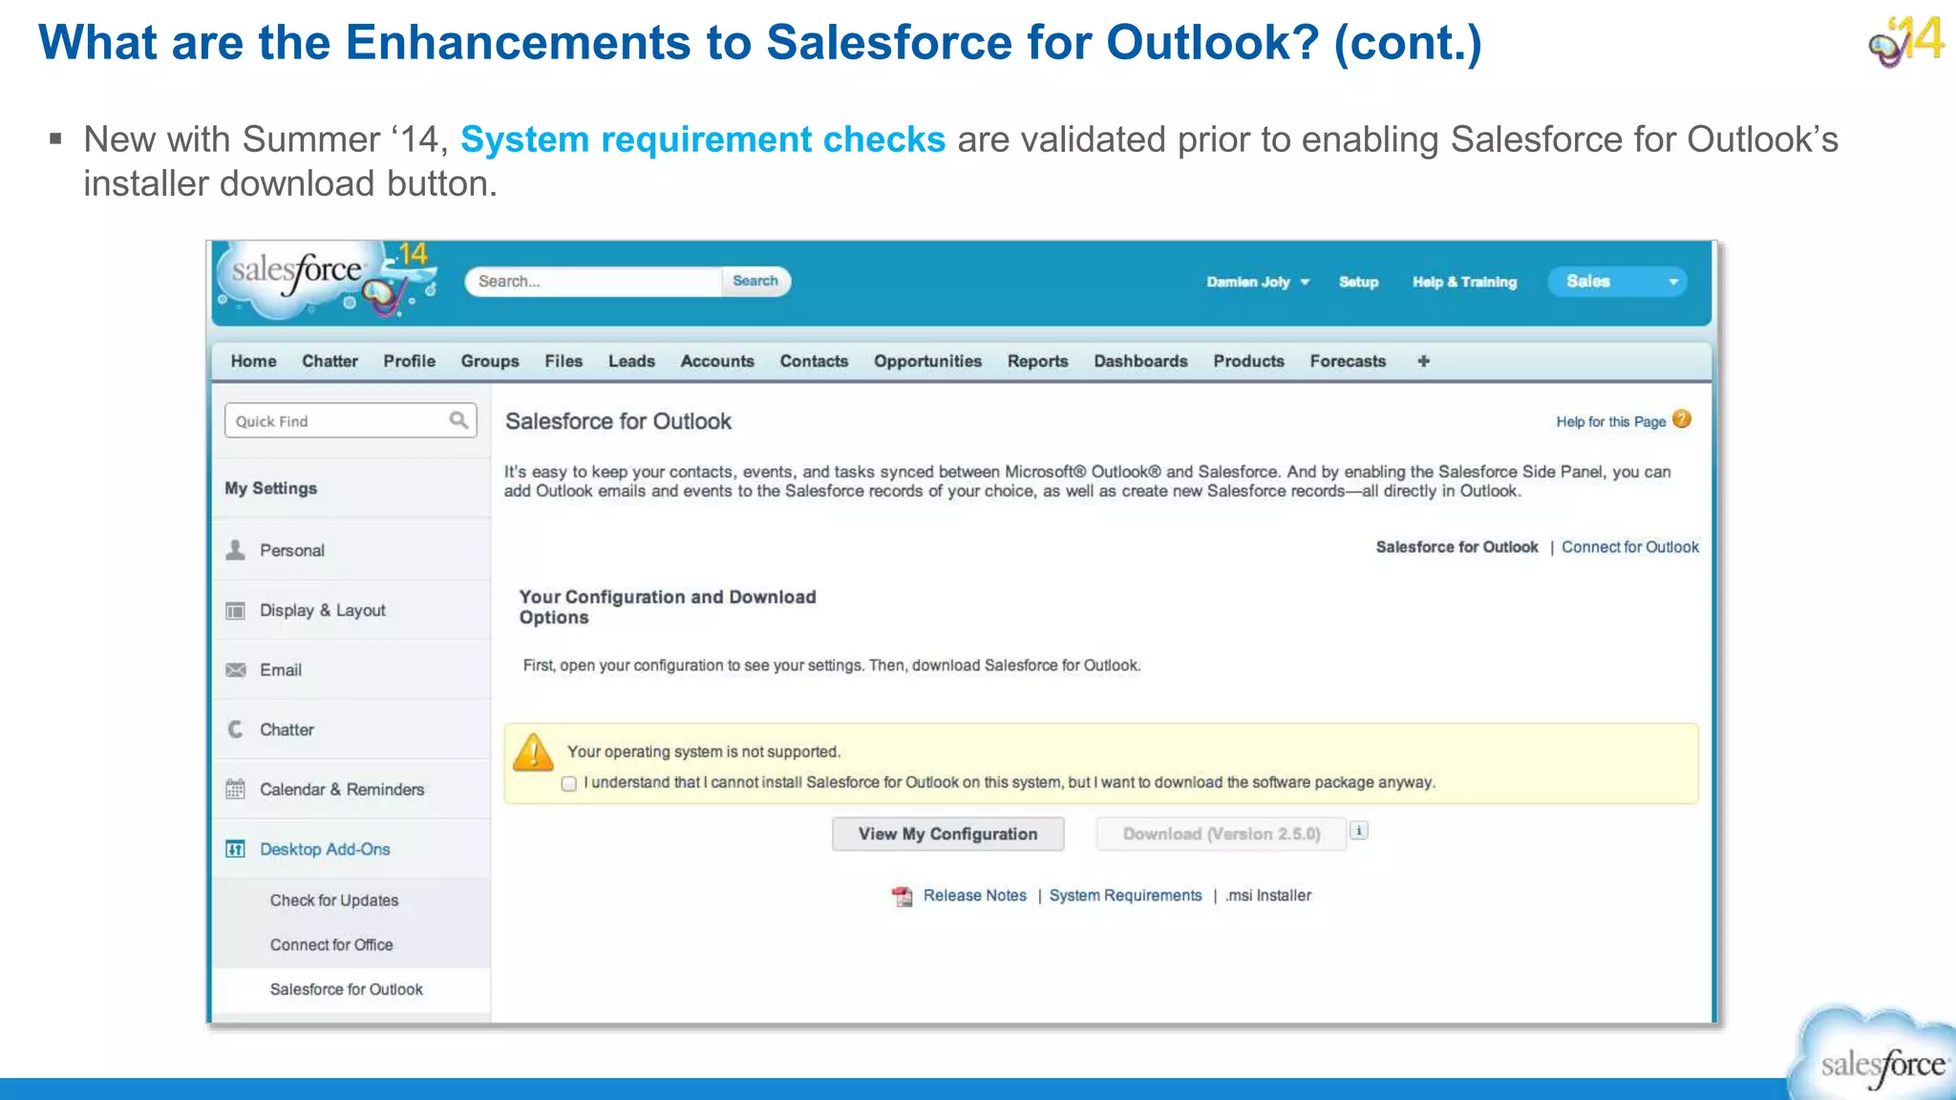Select Salesforce for Outlook in sidebar
The width and height of the screenshot is (1956, 1100).
(346, 989)
